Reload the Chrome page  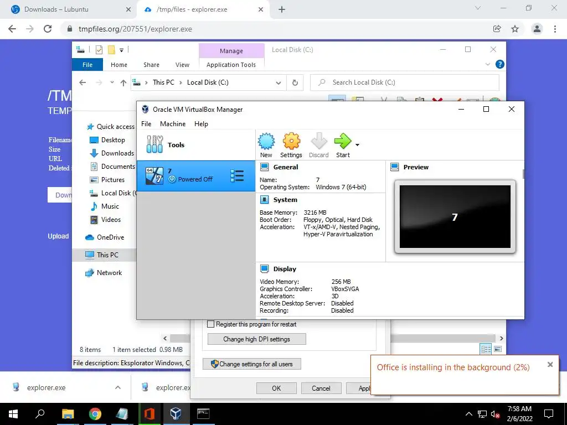click(x=48, y=29)
